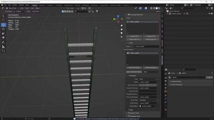Viewport: 214px width, 120px height.
Task: Toggle camera view icon in viewport
Action: click(x=121, y=33)
